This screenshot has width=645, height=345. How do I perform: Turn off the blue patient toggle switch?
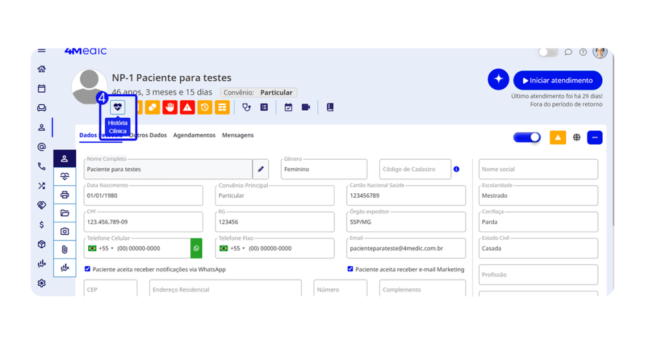click(x=527, y=137)
